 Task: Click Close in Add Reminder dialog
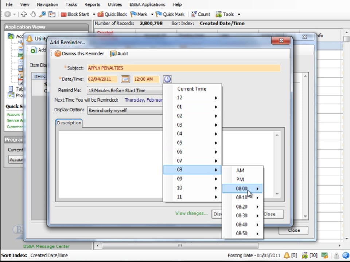click(x=273, y=214)
